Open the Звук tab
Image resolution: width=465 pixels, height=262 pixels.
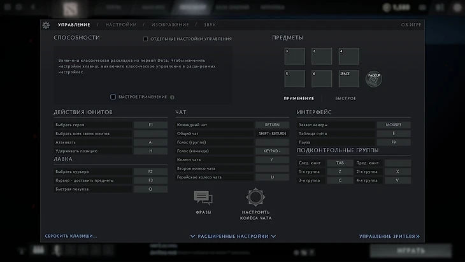(x=210, y=25)
